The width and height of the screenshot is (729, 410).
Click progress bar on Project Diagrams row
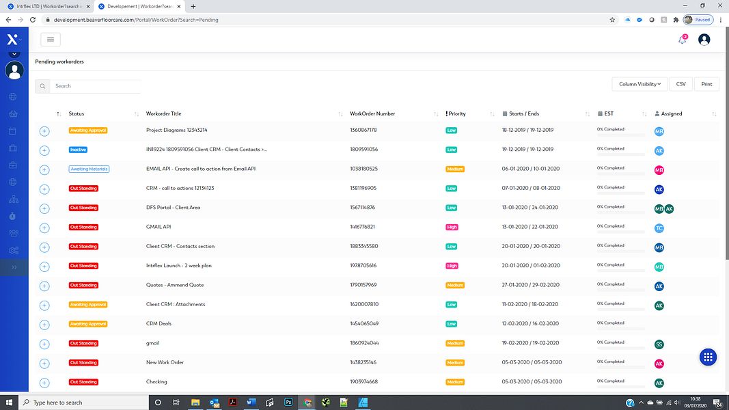(620, 135)
